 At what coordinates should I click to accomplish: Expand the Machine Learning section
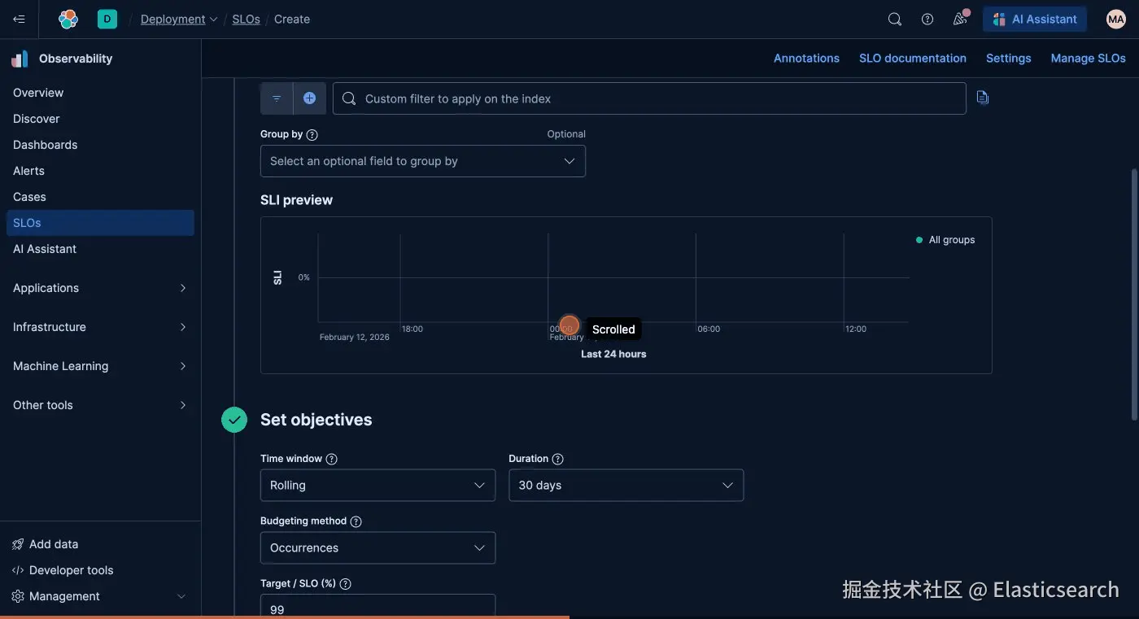pyautogui.click(x=100, y=366)
